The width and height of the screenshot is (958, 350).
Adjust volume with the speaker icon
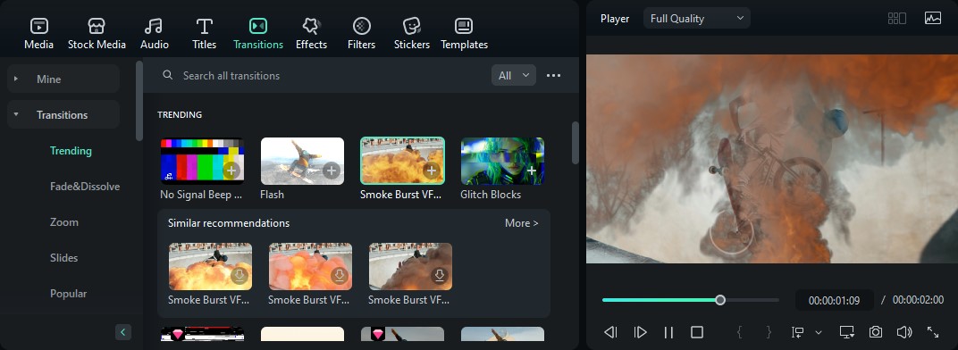pos(904,332)
